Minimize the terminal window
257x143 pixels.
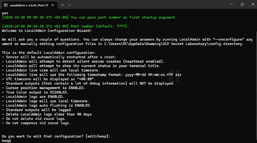click(x=231, y=4)
